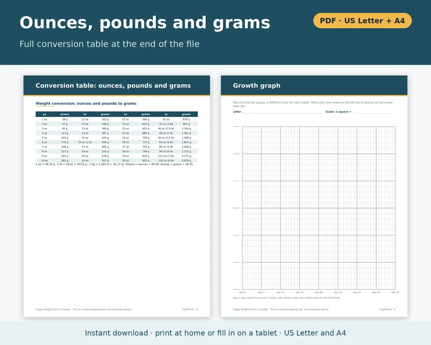Open the Growth graph page preview

[314, 196]
